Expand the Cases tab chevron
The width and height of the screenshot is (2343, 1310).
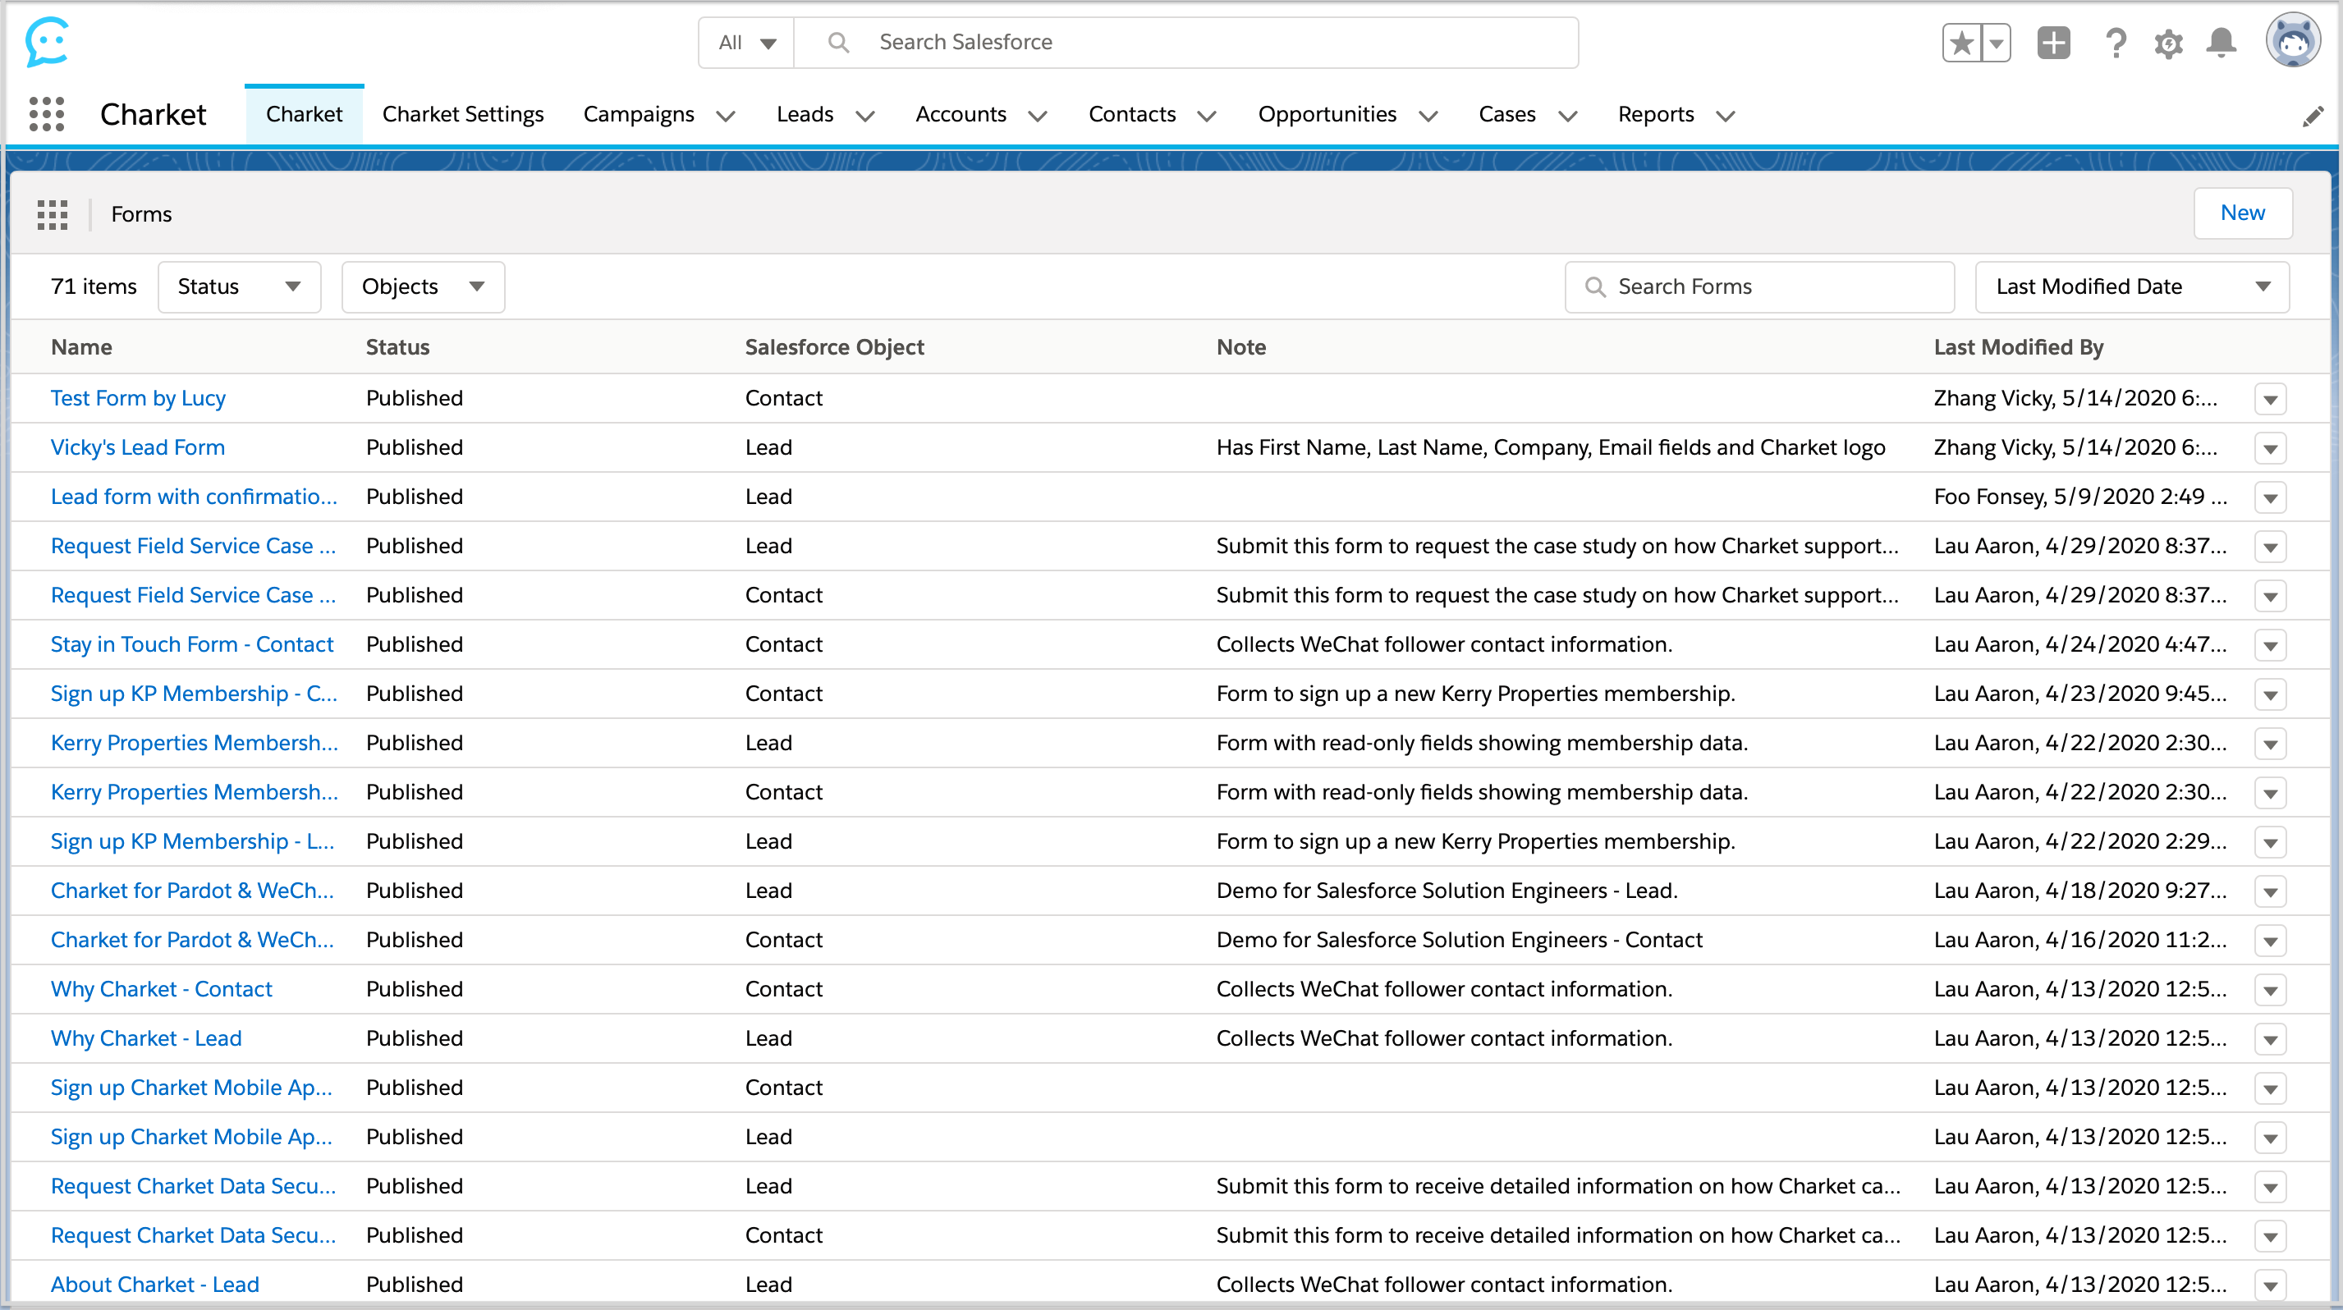[x=1567, y=117]
